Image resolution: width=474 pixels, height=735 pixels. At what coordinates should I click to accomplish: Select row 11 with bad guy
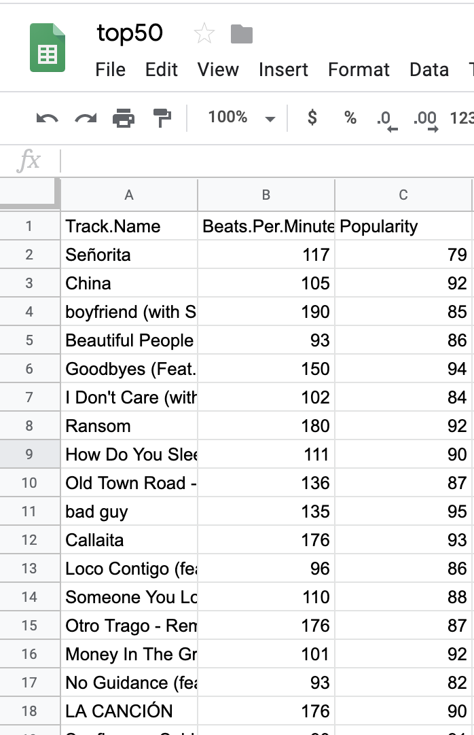coord(30,511)
